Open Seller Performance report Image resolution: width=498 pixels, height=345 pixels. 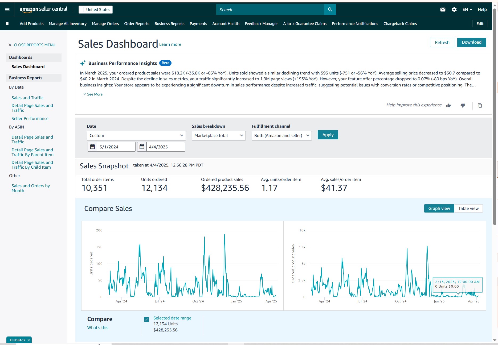pyautogui.click(x=30, y=119)
